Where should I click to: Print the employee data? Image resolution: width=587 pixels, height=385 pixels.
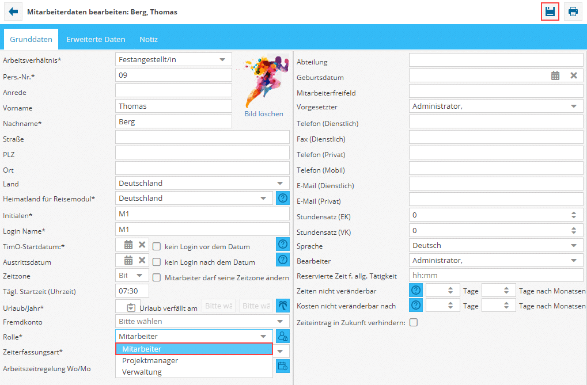[573, 12]
